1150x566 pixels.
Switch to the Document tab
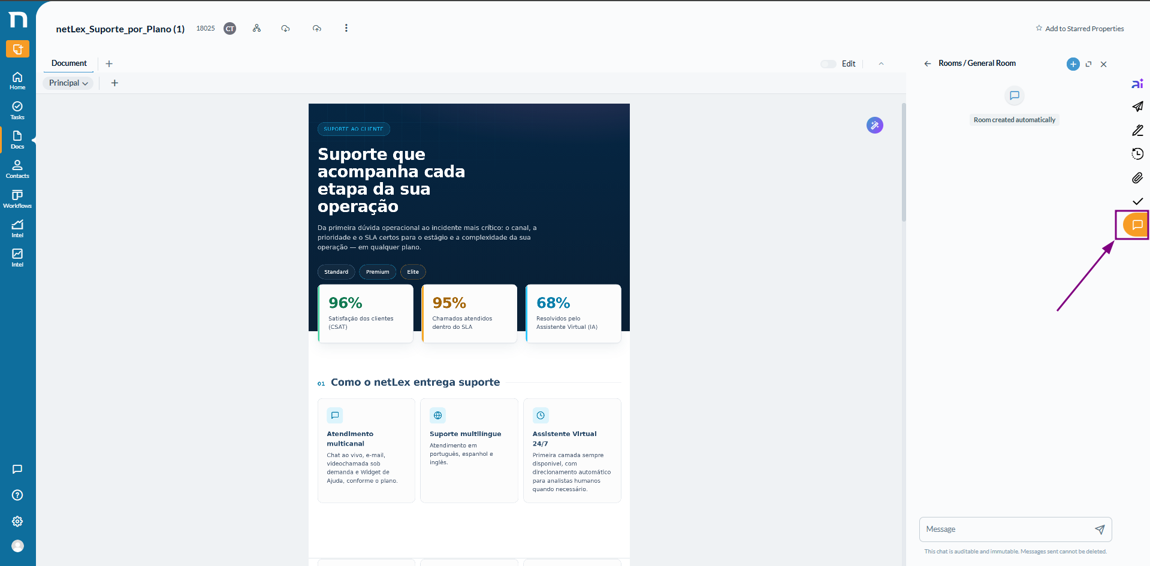tap(69, 63)
